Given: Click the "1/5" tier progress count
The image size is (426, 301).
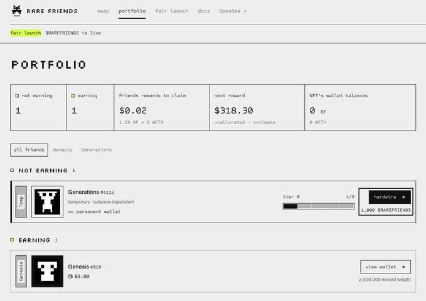Looking at the screenshot, I should coord(350,197).
